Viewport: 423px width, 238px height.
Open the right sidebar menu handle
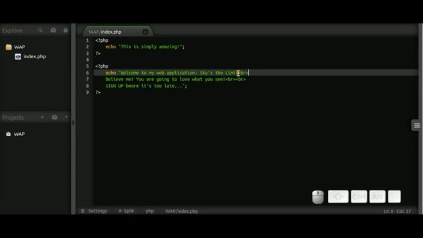pyautogui.click(x=417, y=125)
